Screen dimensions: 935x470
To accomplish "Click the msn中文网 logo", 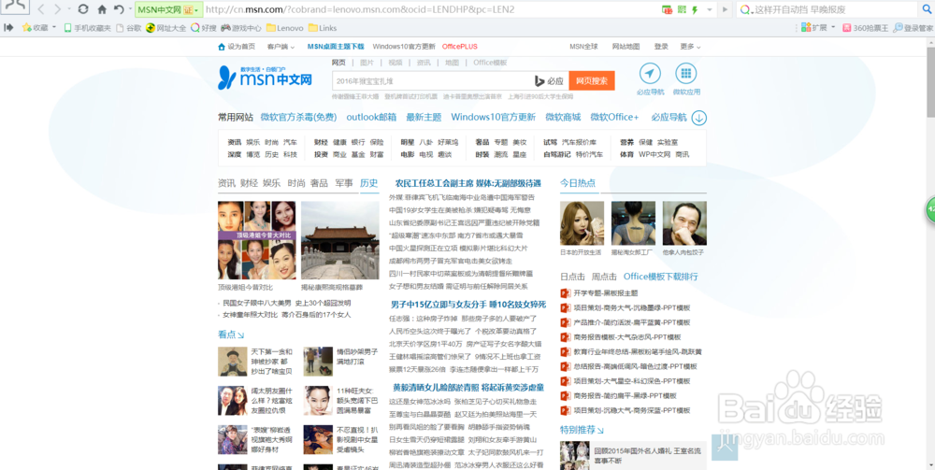I will [265, 78].
